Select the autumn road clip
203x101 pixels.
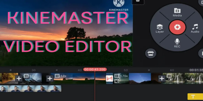(9, 79)
